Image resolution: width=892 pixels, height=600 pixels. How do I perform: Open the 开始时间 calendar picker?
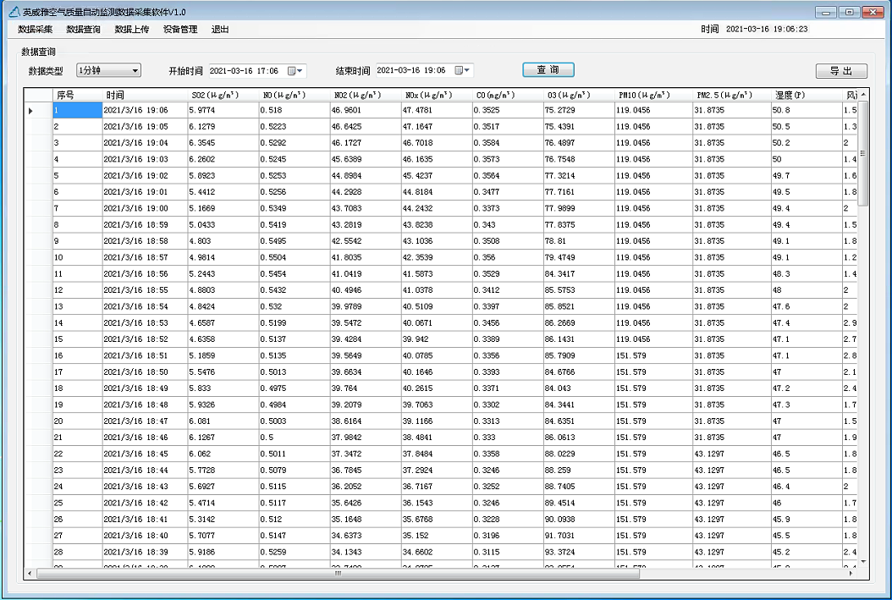[296, 71]
